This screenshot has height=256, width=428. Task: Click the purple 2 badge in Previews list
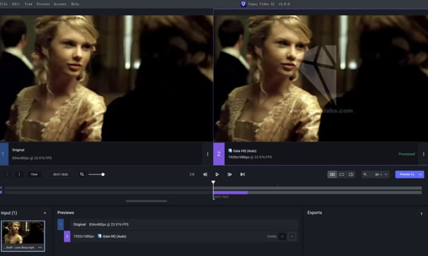click(67, 236)
